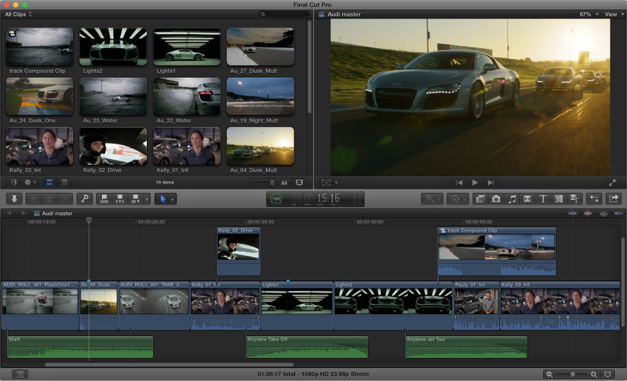Open the Enhancements magic wand menu

(432, 199)
